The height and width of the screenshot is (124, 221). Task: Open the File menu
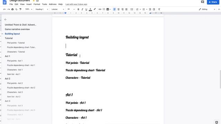tap(11, 4)
